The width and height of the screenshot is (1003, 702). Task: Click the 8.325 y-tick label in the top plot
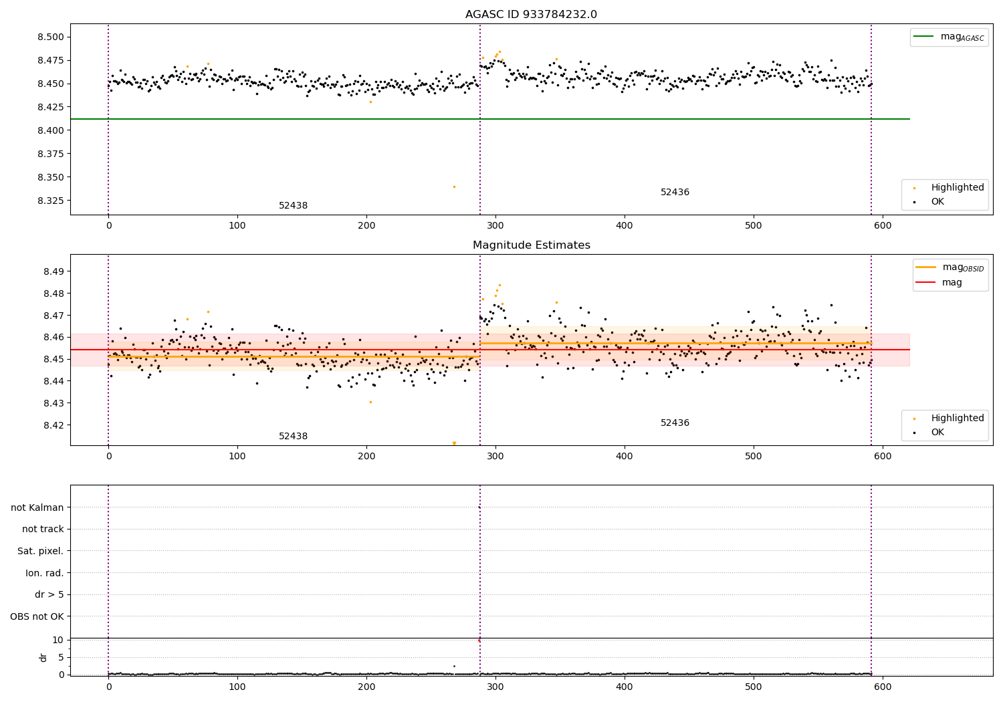(51, 201)
